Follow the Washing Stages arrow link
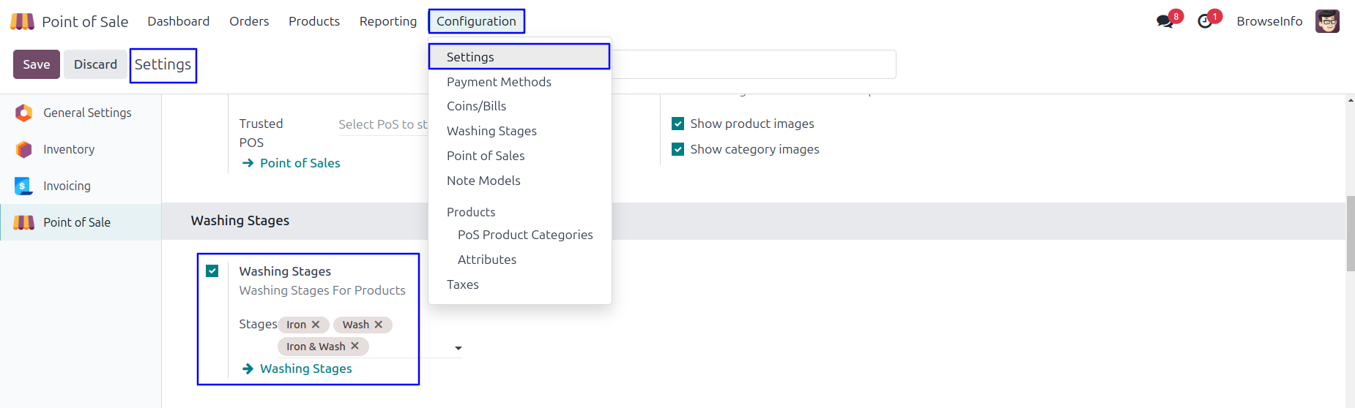The width and height of the screenshot is (1355, 408). pyautogui.click(x=305, y=369)
